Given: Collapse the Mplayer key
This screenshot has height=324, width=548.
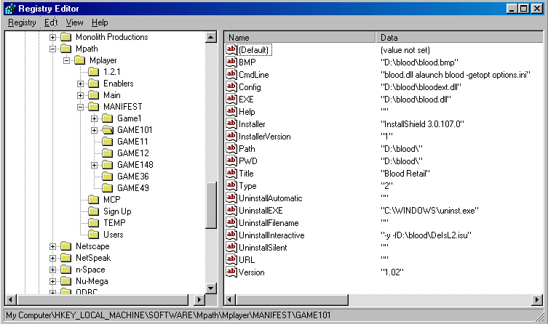Looking at the screenshot, I should click(x=66, y=61).
